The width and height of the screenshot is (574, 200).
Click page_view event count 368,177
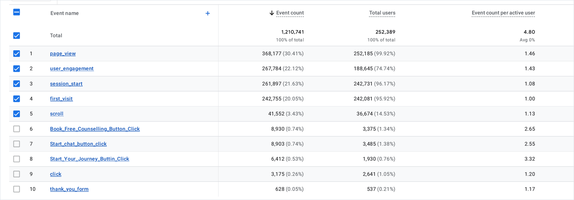point(272,54)
